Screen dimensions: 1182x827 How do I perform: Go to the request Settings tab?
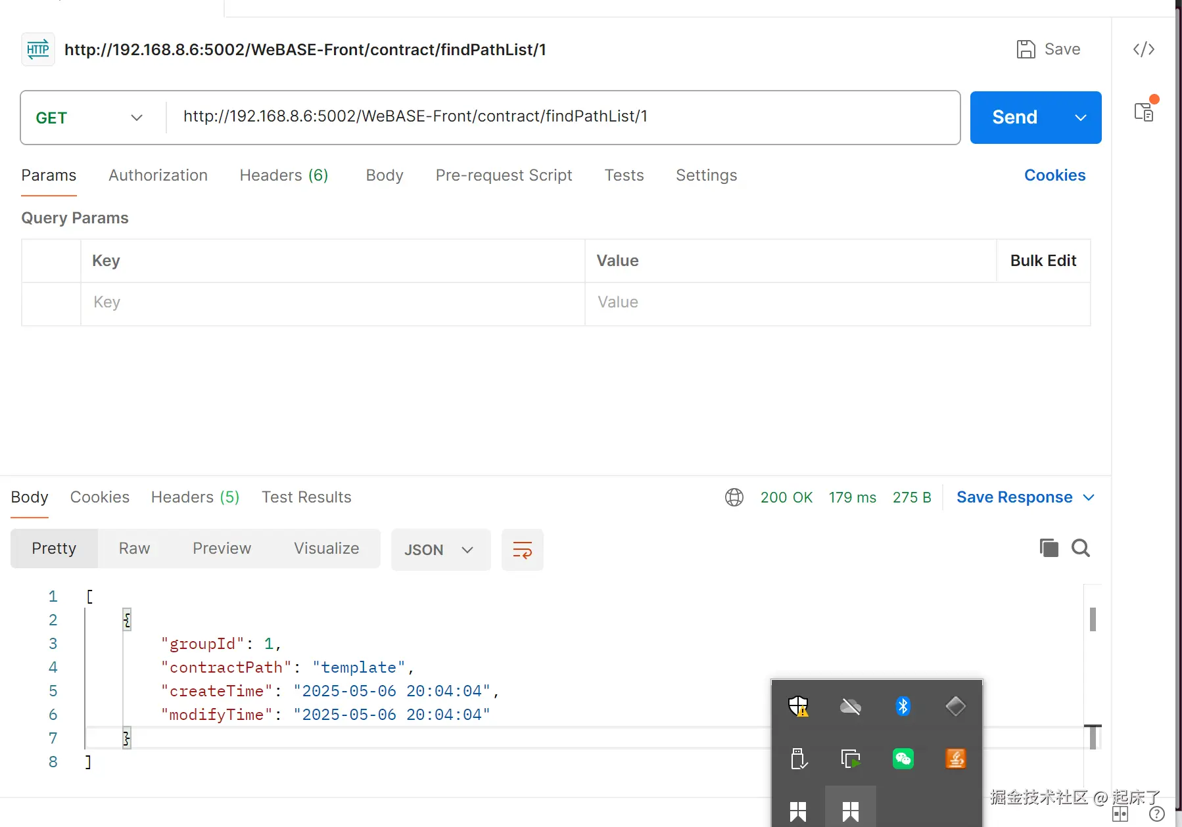(706, 175)
